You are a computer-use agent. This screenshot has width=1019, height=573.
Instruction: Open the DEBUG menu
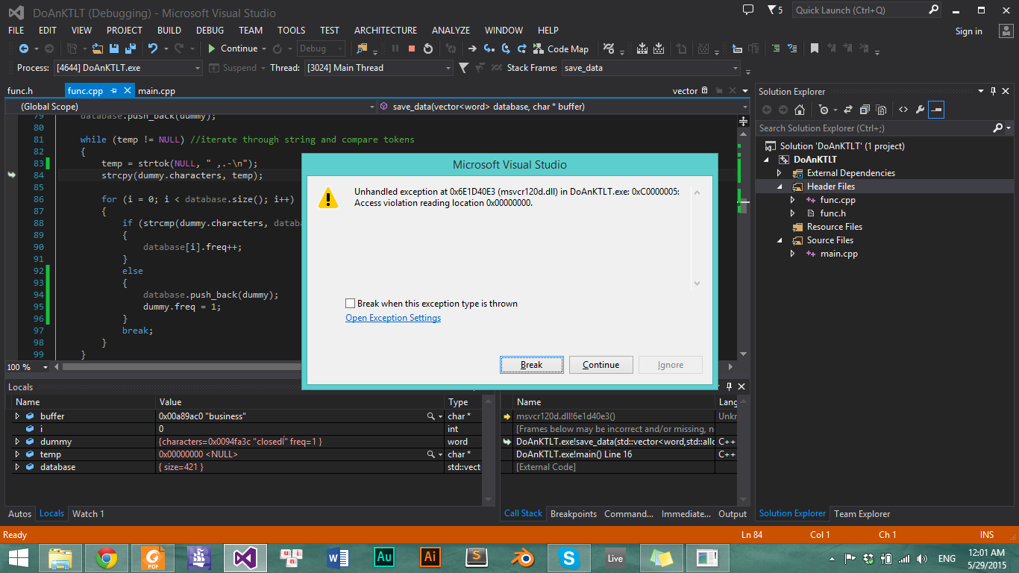tap(210, 31)
